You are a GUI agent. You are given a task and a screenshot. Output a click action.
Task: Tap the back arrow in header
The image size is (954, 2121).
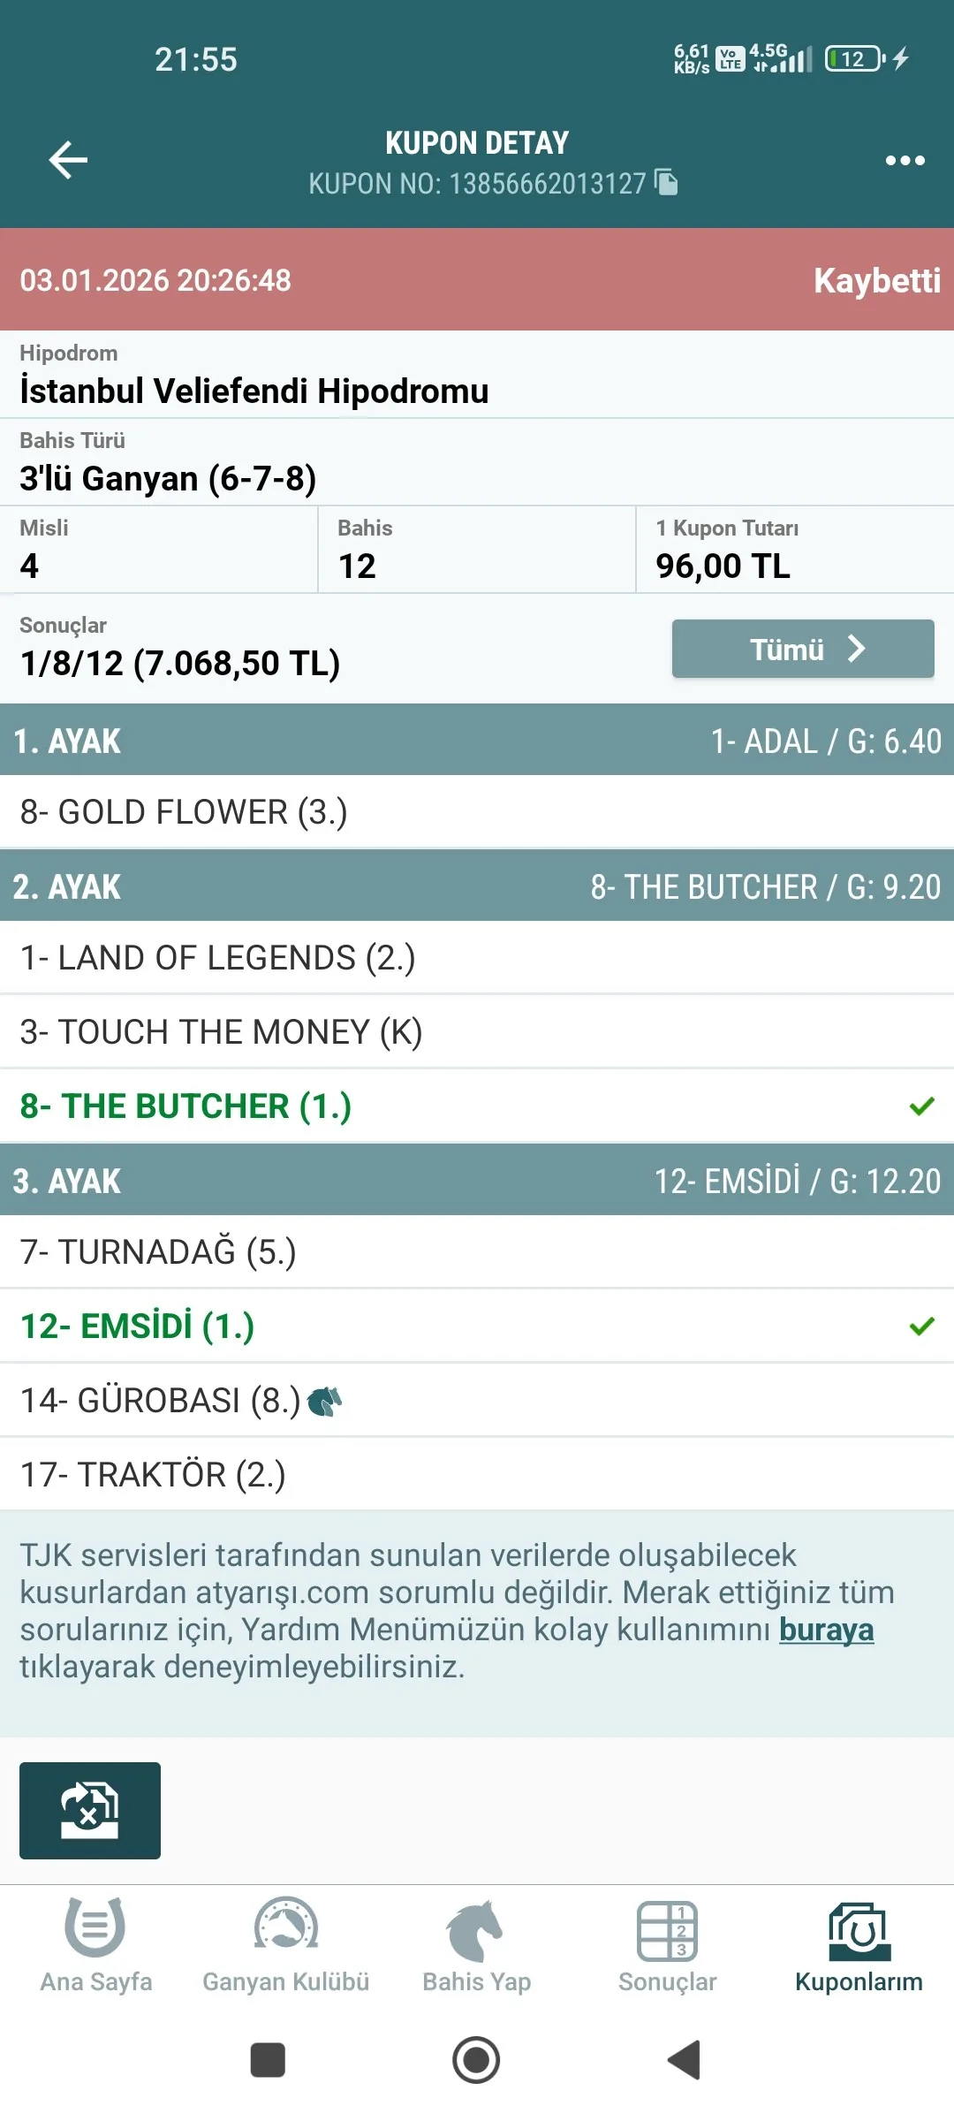pyautogui.click(x=68, y=160)
